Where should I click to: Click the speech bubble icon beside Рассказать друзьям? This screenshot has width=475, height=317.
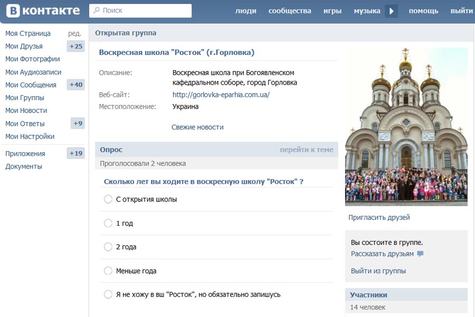(420, 254)
